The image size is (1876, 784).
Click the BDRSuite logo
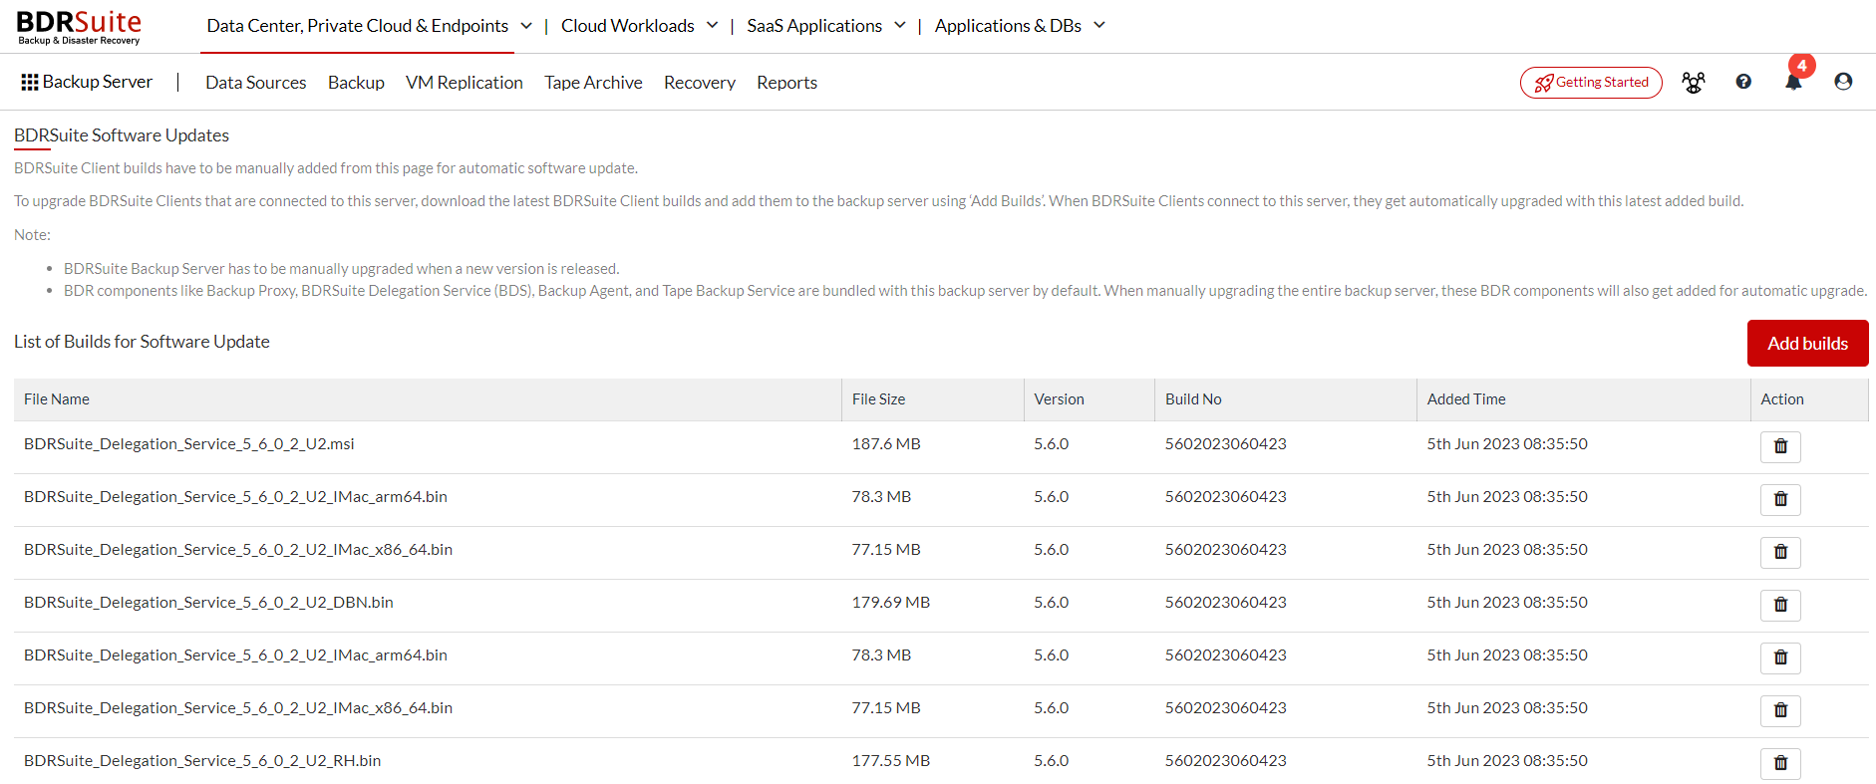click(79, 27)
